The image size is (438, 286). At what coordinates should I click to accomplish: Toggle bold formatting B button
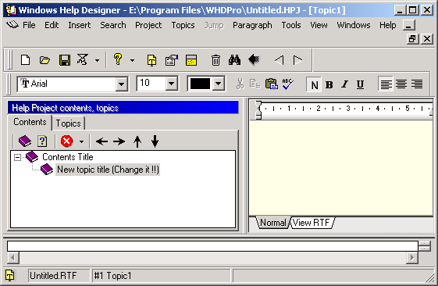tap(329, 84)
